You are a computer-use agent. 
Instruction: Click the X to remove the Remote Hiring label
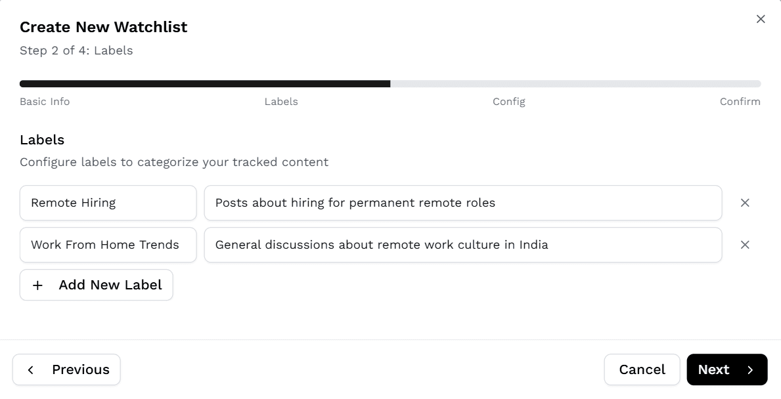[x=745, y=203]
